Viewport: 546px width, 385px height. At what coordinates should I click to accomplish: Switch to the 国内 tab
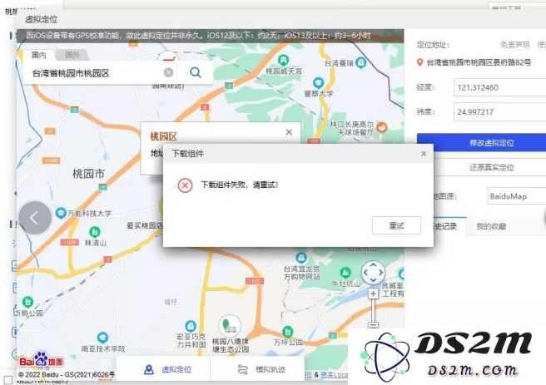pyautogui.click(x=38, y=55)
